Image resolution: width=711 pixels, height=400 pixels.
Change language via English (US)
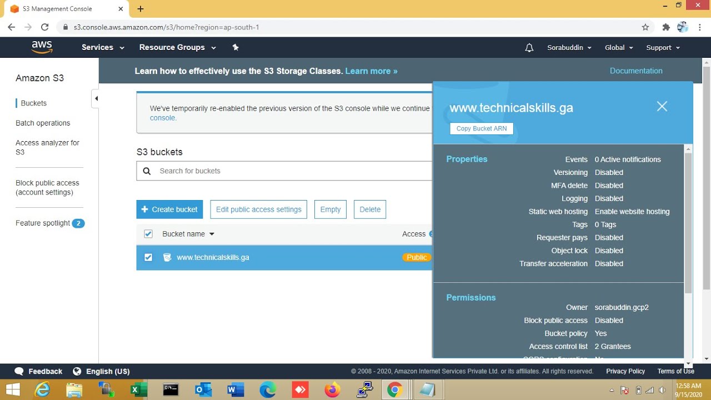101,371
